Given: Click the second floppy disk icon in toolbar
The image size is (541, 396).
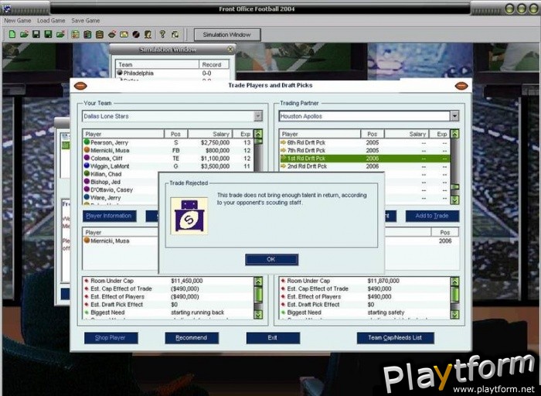Looking at the screenshot, I should [48, 34].
